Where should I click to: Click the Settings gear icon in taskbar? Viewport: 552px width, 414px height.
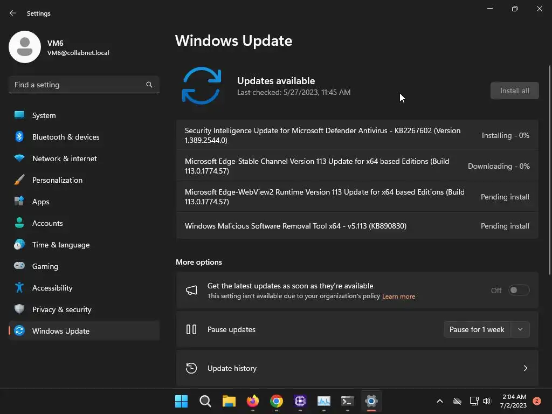(x=371, y=401)
